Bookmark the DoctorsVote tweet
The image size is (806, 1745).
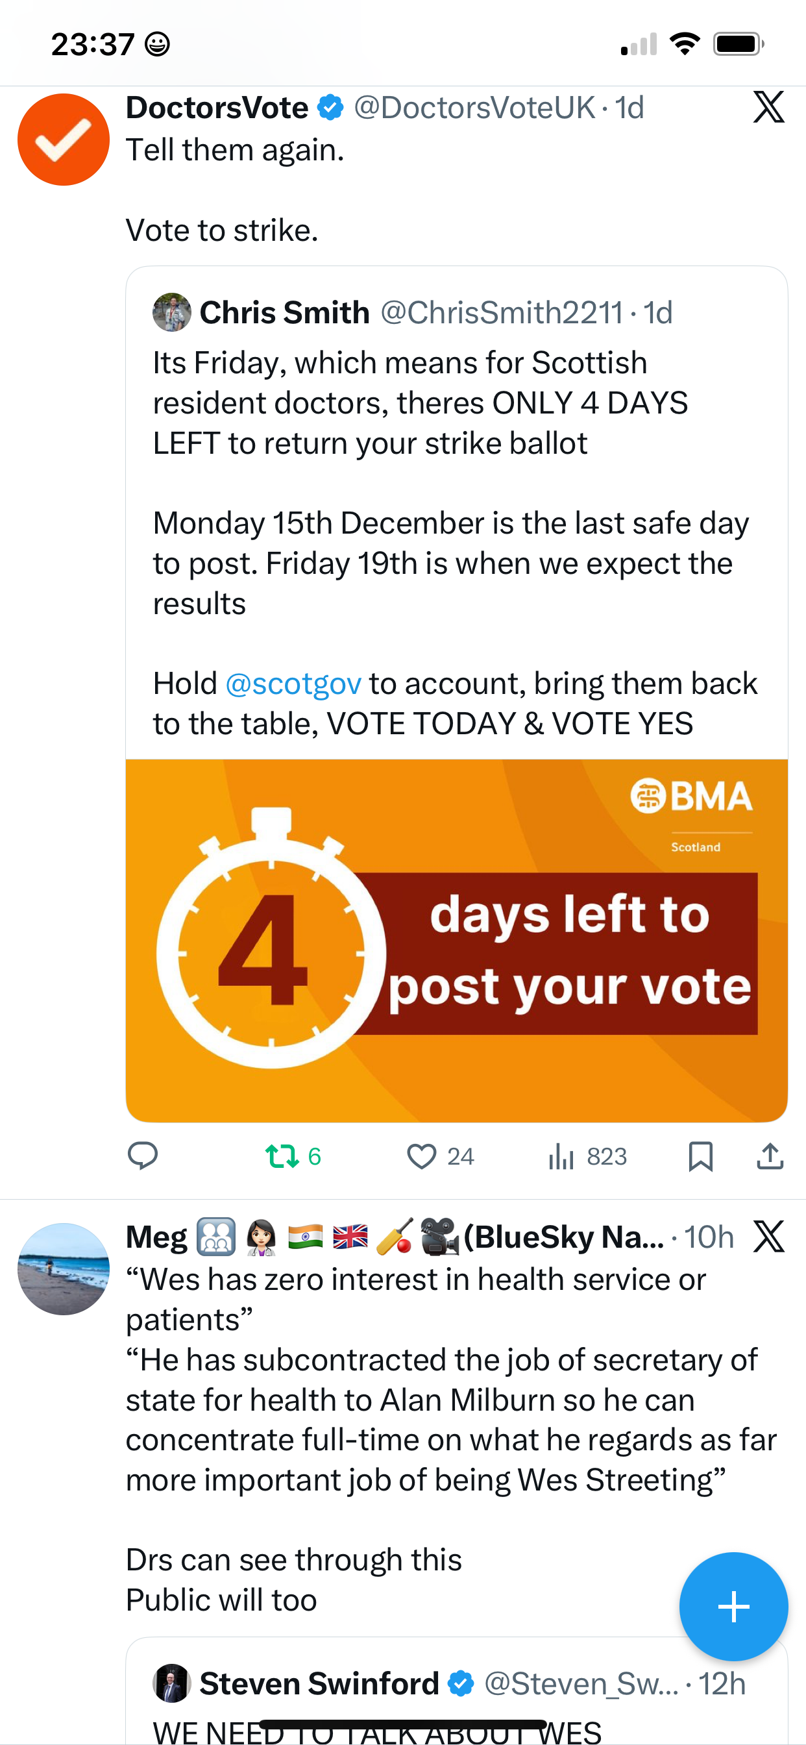coord(700,1156)
